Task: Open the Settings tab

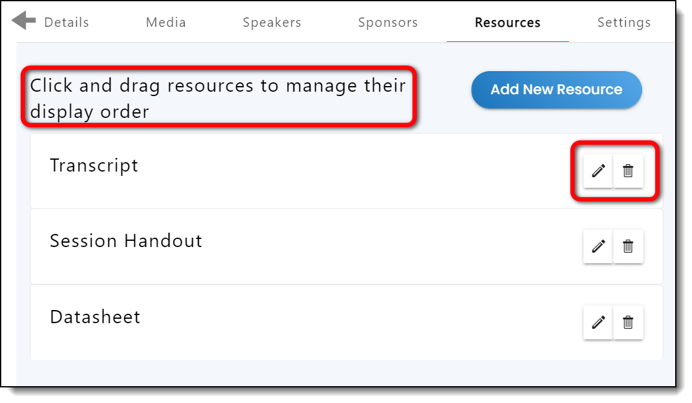Action: tap(624, 22)
